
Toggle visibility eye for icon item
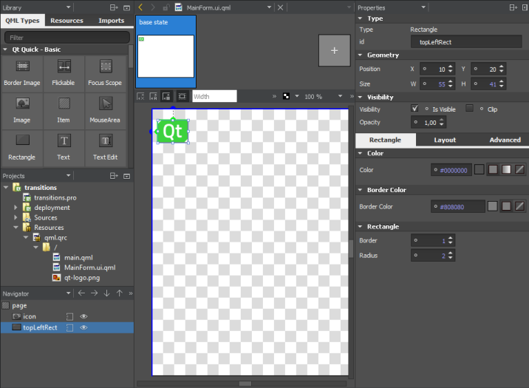(x=83, y=316)
